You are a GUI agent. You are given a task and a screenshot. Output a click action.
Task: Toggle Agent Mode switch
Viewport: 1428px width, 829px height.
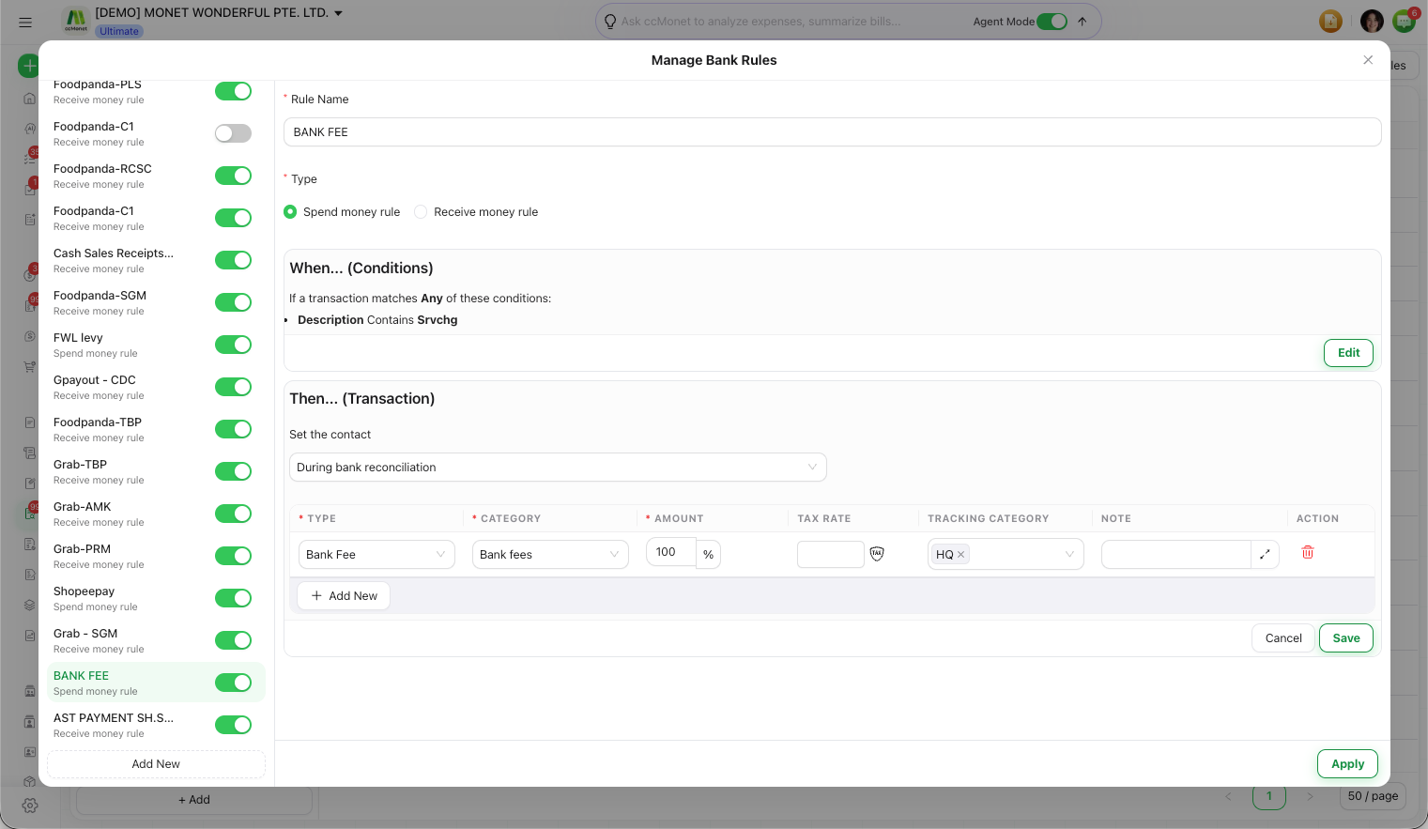pos(1052,22)
